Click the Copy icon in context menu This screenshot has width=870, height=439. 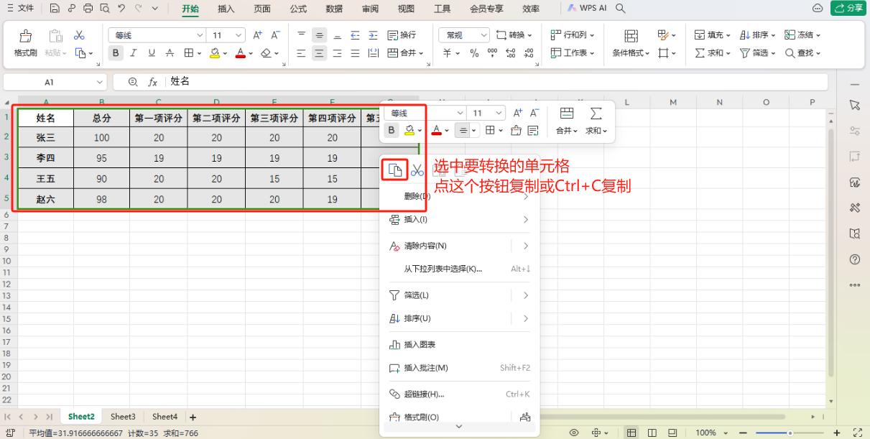point(395,170)
